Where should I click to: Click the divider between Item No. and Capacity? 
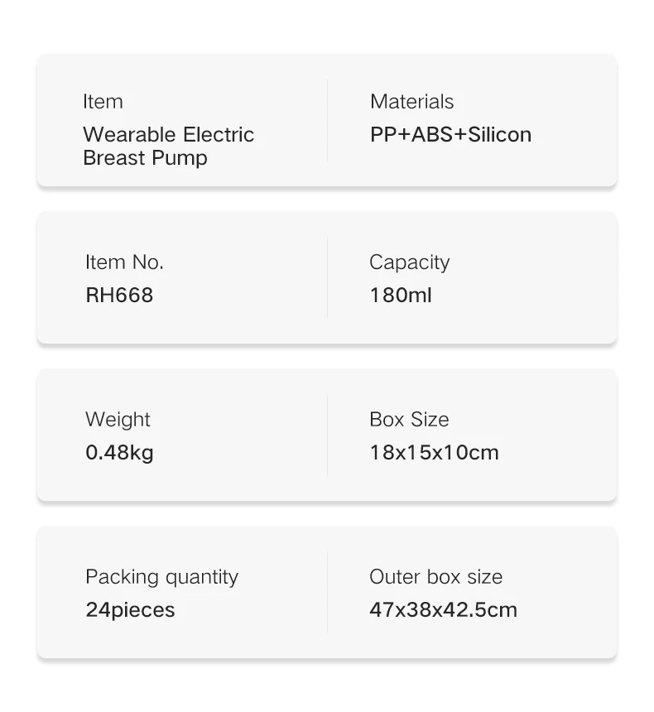point(327,278)
